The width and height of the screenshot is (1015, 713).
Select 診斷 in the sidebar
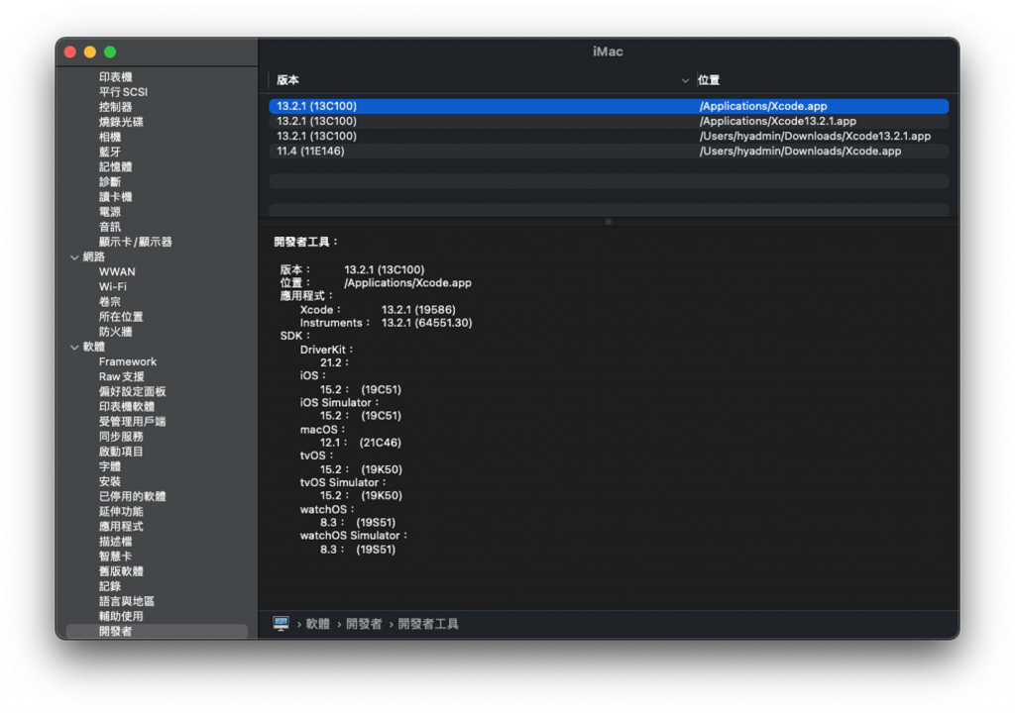click(x=109, y=182)
